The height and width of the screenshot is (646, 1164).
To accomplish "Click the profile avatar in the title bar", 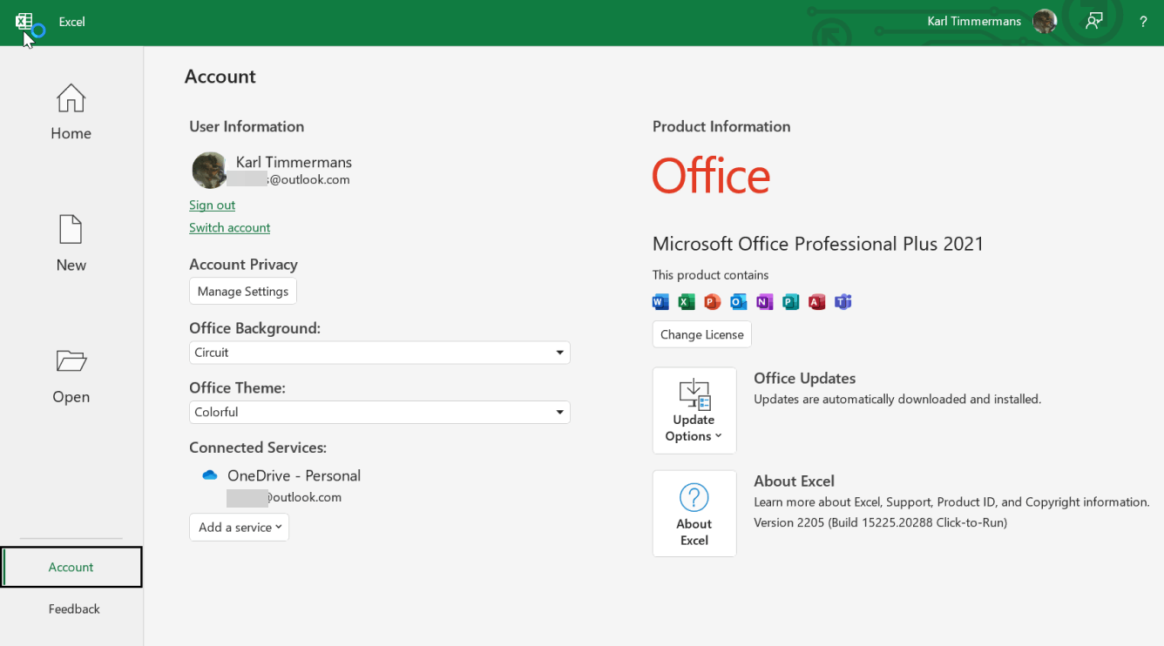I will (x=1045, y=21).
